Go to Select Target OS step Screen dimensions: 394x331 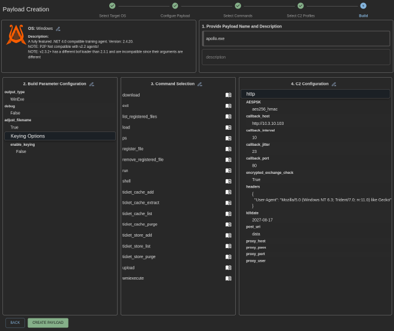pos(112,6)
